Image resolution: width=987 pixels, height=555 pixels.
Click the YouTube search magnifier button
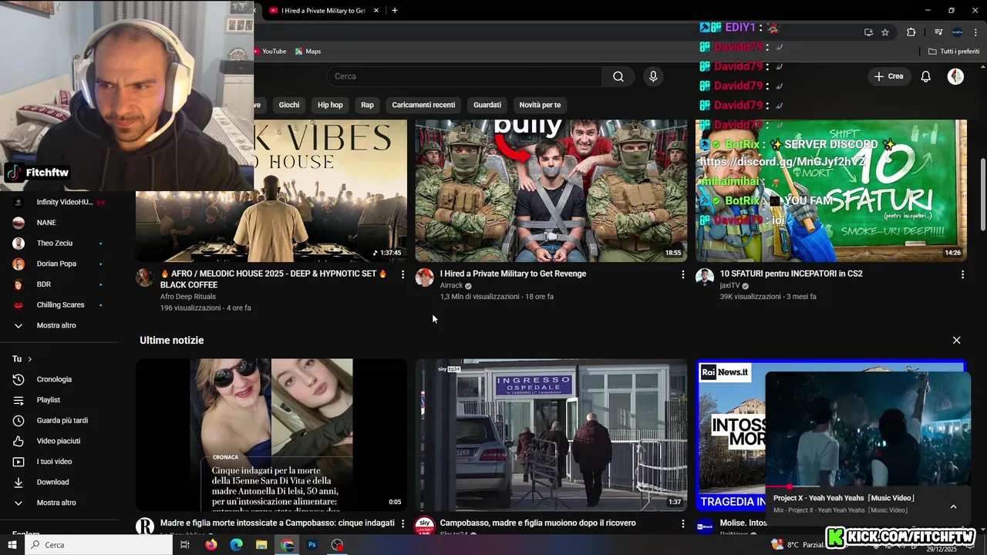tap(618, 76)
